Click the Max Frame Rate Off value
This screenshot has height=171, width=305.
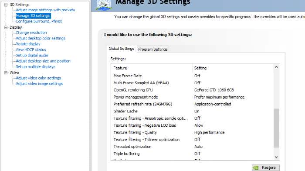click(x=197, y=76)
